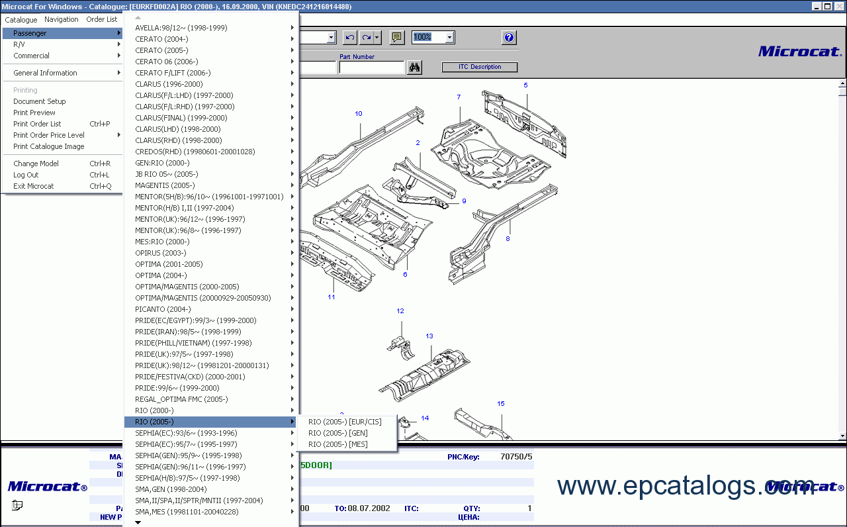Click the diagram vertical scrollbar down arrow
Viewport: 847px width, 527px height.
pos(842,436)
